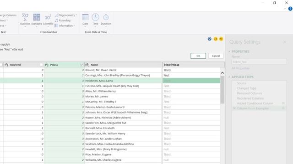Image resolution: width=293 pixels, height=164 pixels.
Task: Select the First cell for Cumings, Mrs. John Bradley
Action: click(x=191, y=75)
